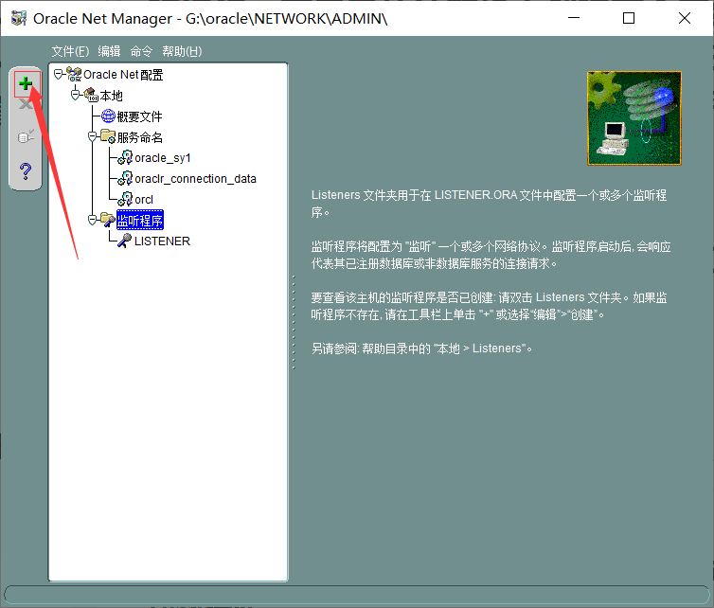Click the Oracle Net configuration root icon

click(x=74, y=74)
